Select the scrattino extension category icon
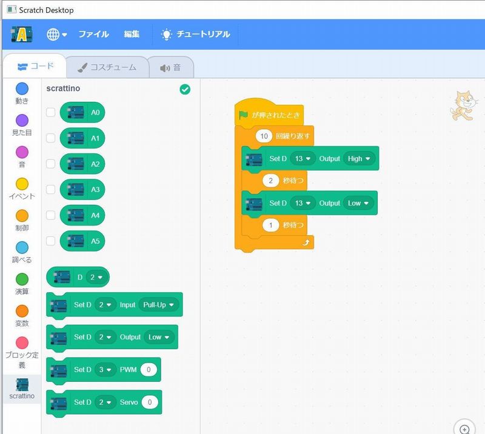 click(22, 385)
